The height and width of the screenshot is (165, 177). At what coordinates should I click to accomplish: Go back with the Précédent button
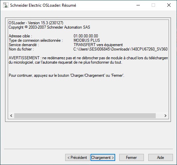[x=77, y=158]
